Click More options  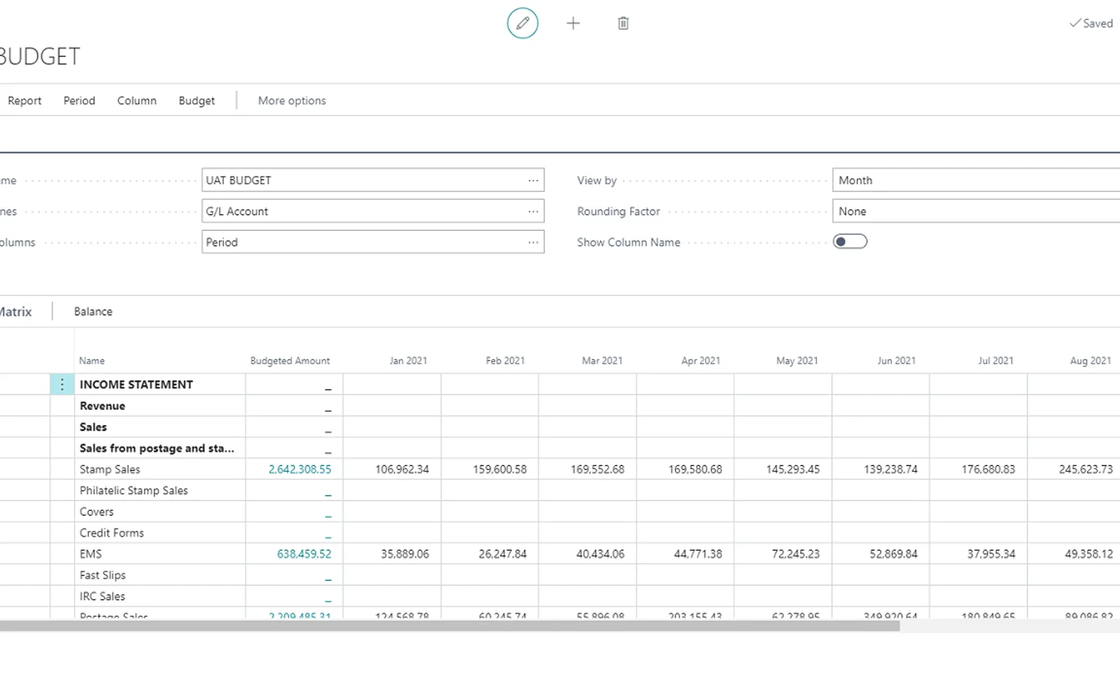point(292,100)
